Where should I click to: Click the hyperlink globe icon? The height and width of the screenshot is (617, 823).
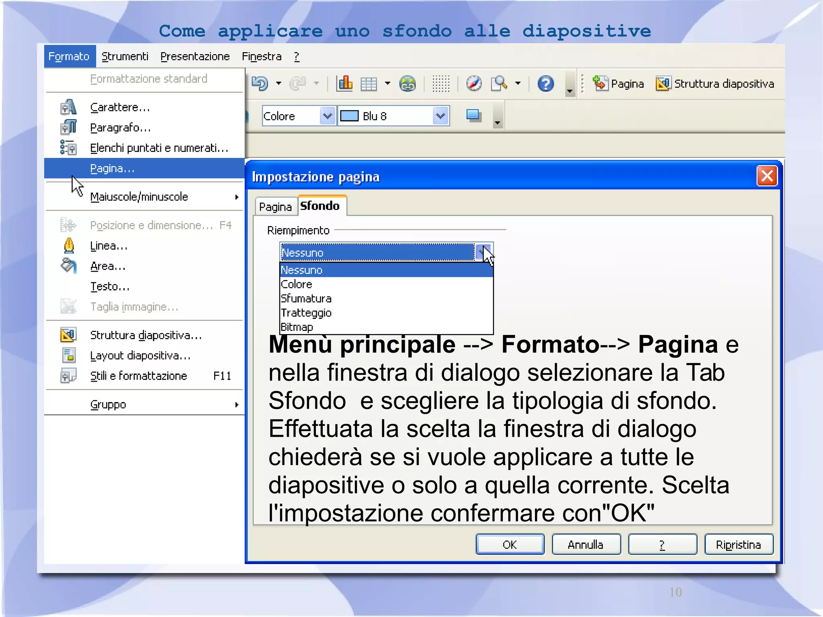(x=407, y=84)
